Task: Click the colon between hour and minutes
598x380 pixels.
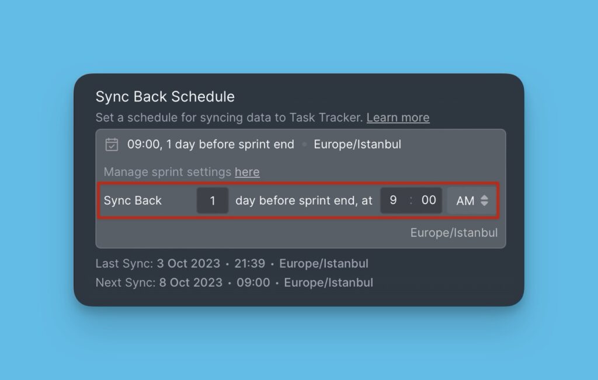Action: (x=411, y=200)
